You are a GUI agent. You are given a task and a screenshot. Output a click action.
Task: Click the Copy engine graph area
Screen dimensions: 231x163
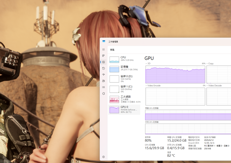(219, 74)
